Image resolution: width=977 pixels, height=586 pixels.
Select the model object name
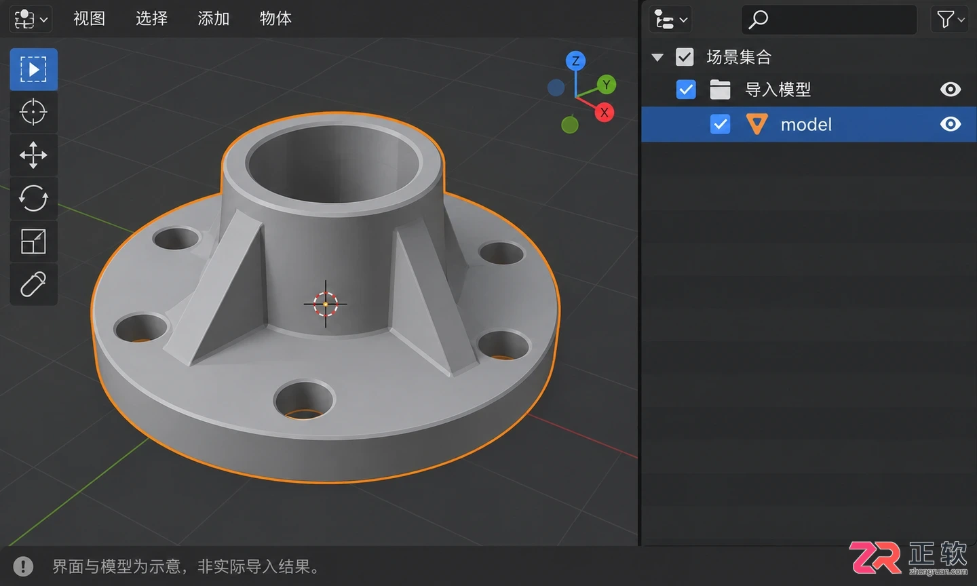[806, 125]
